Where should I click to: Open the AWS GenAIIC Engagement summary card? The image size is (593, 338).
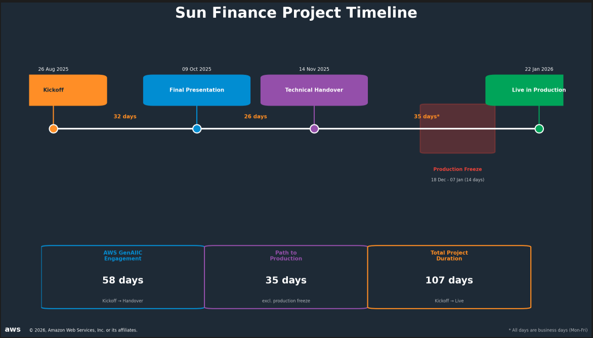(123, 277)
